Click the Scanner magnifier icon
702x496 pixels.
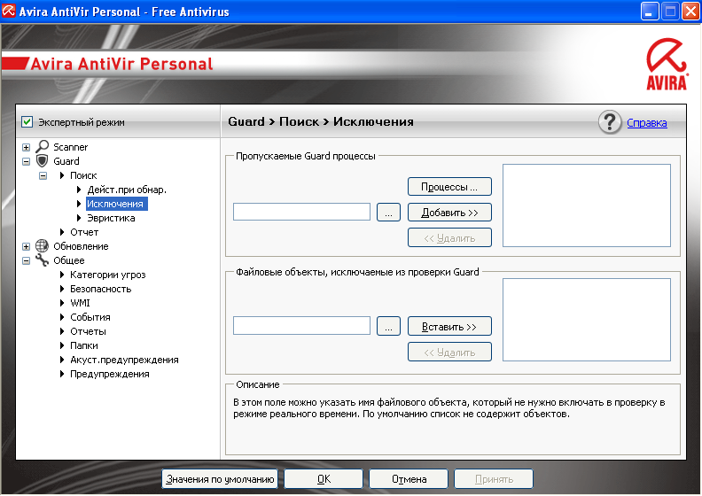coord(42,146)
